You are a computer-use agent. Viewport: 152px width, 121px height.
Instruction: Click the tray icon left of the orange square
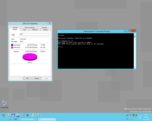130,115
